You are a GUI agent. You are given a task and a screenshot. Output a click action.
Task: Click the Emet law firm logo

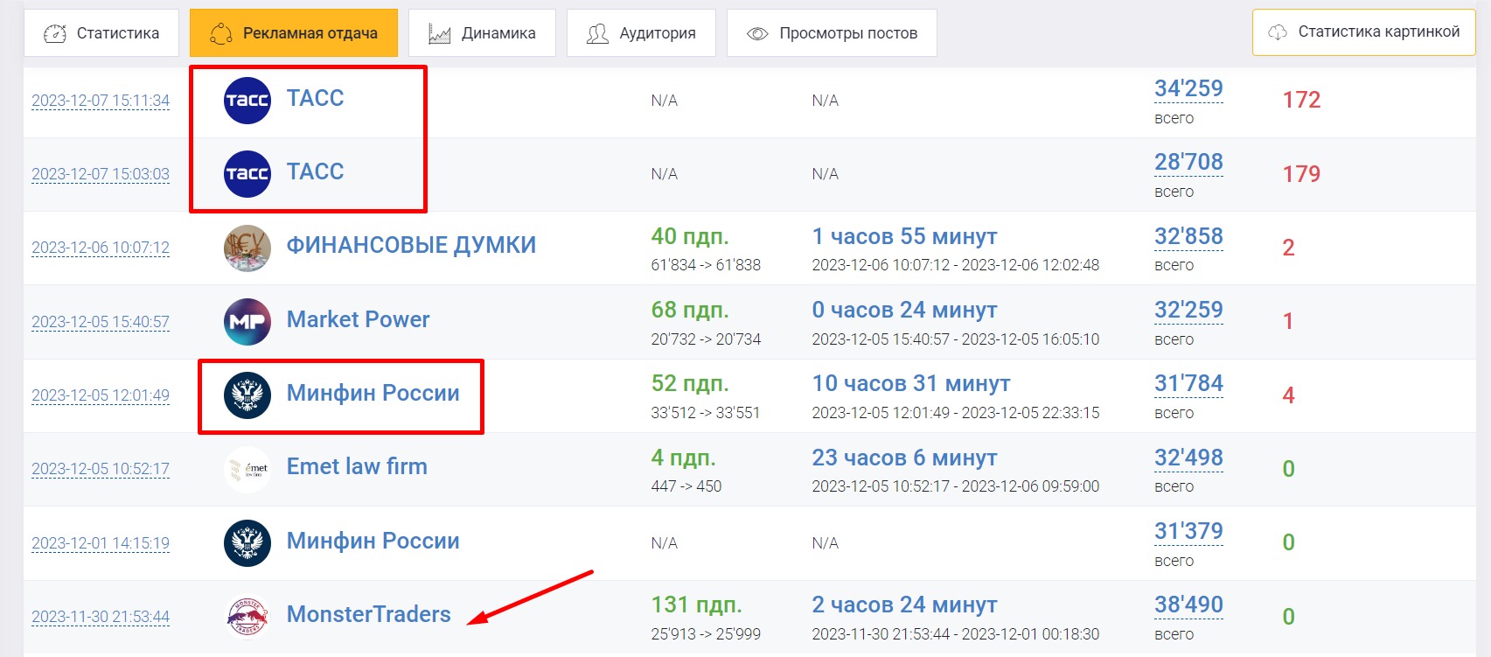(x=247, y=470)
